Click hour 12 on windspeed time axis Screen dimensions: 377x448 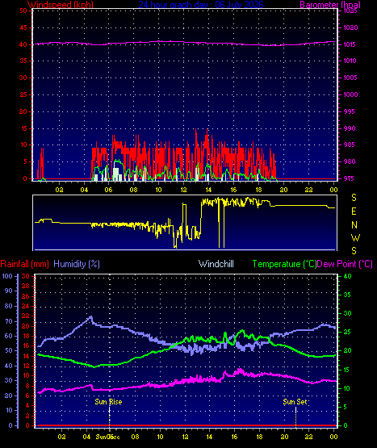tap(183, 190)
